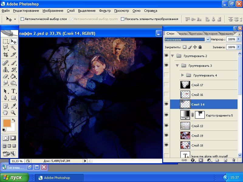Click the Clone Stamp tool
243x182 pixels.
coord(5,69)
